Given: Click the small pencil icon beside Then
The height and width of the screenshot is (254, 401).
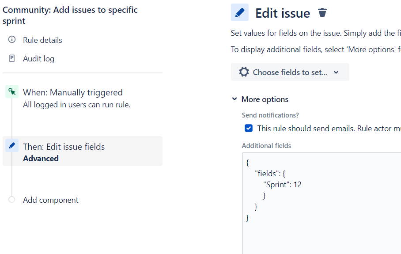Looking at the screenshot, I should (12, 145).
